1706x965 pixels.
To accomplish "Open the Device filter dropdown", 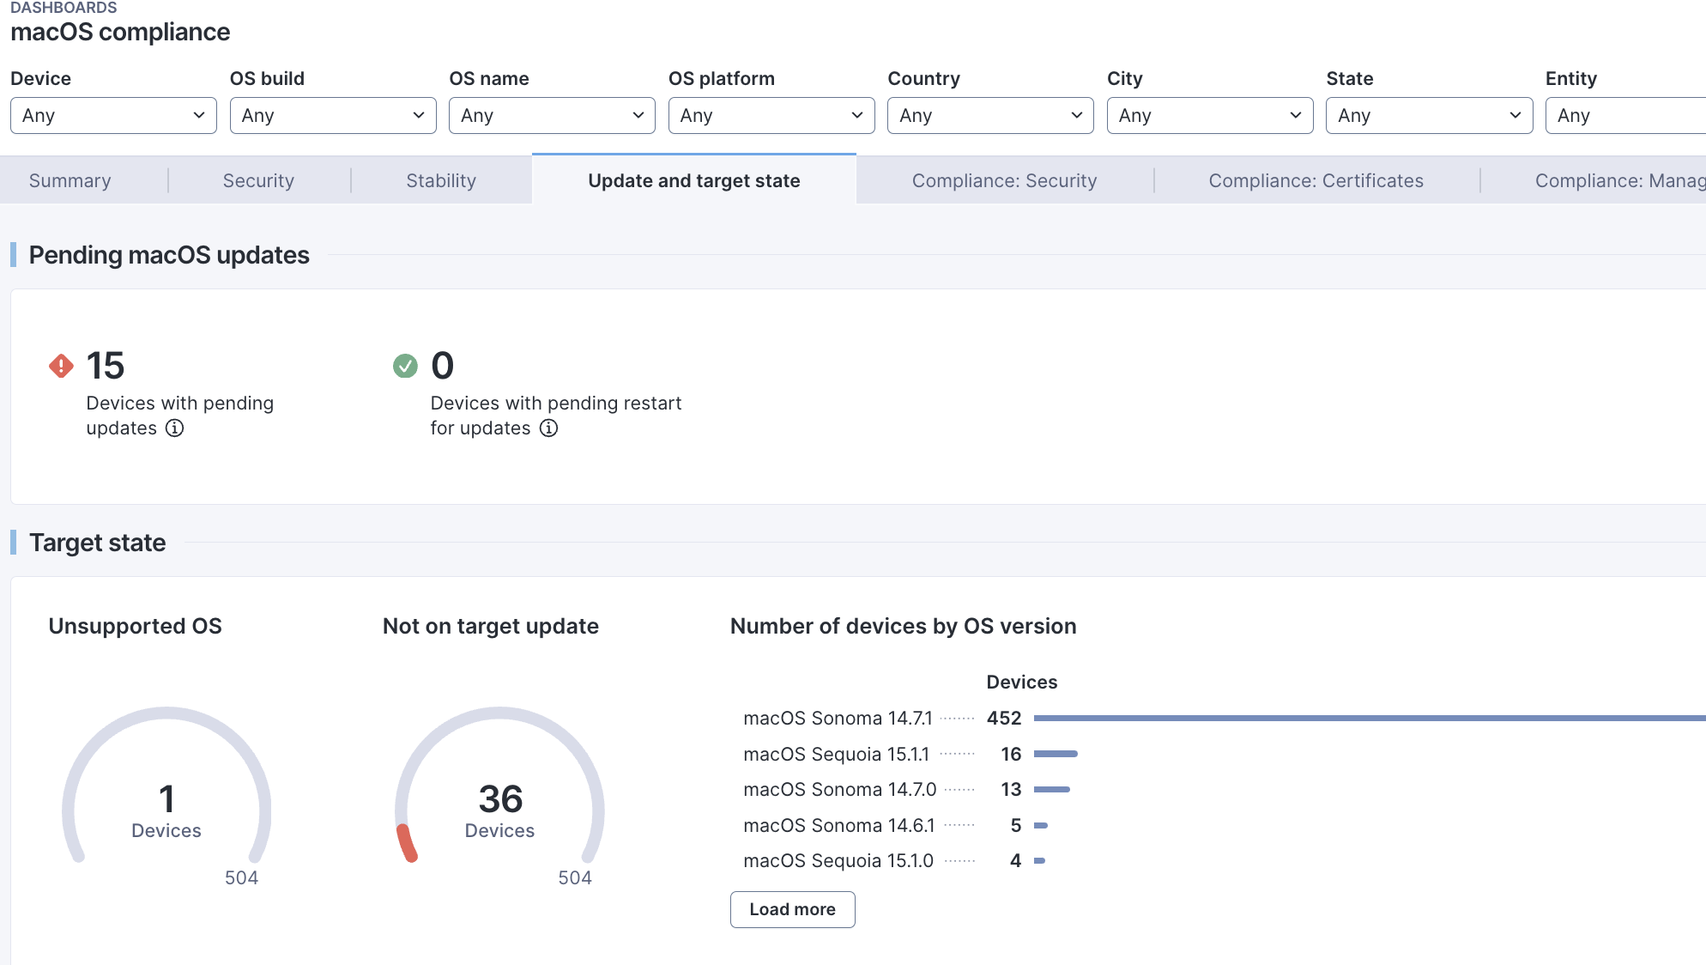I will click(113, 115).
